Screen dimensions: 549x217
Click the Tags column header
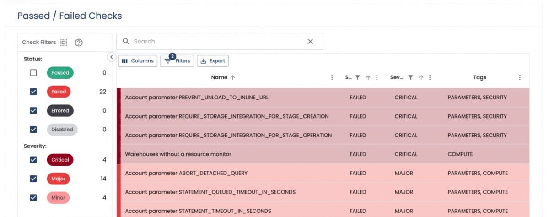pos(479,77)
